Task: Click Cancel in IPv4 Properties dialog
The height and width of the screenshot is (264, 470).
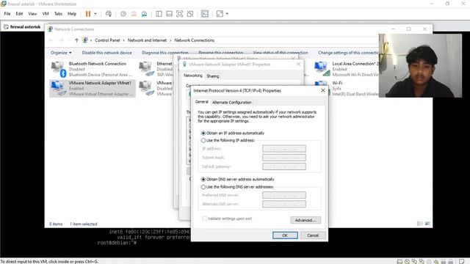Action: point(313,235)
